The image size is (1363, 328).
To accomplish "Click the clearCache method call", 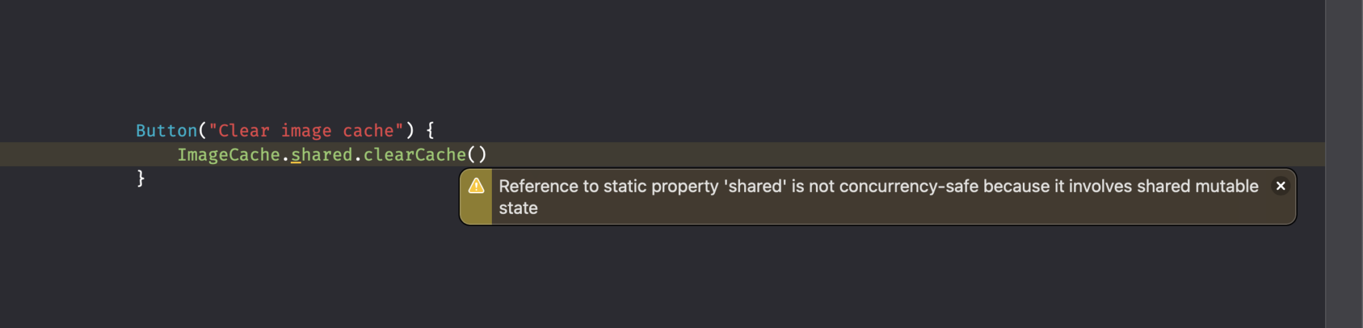I will [x=414, y=155].
